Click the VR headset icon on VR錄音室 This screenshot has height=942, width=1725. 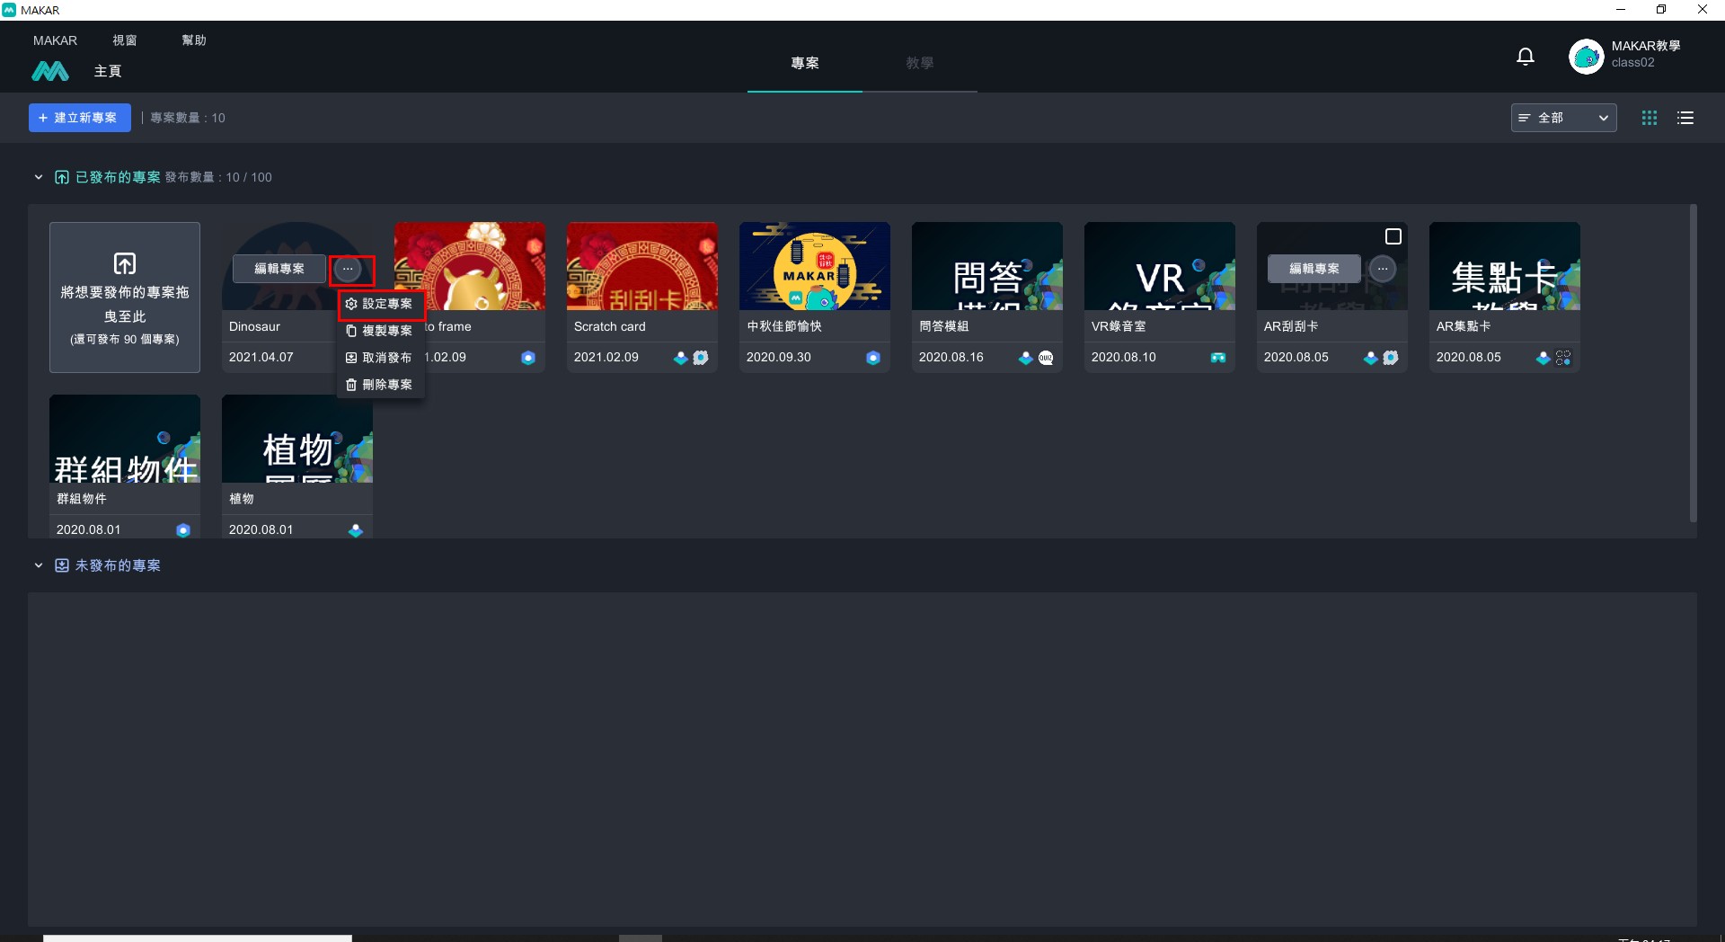point(1218,358)
